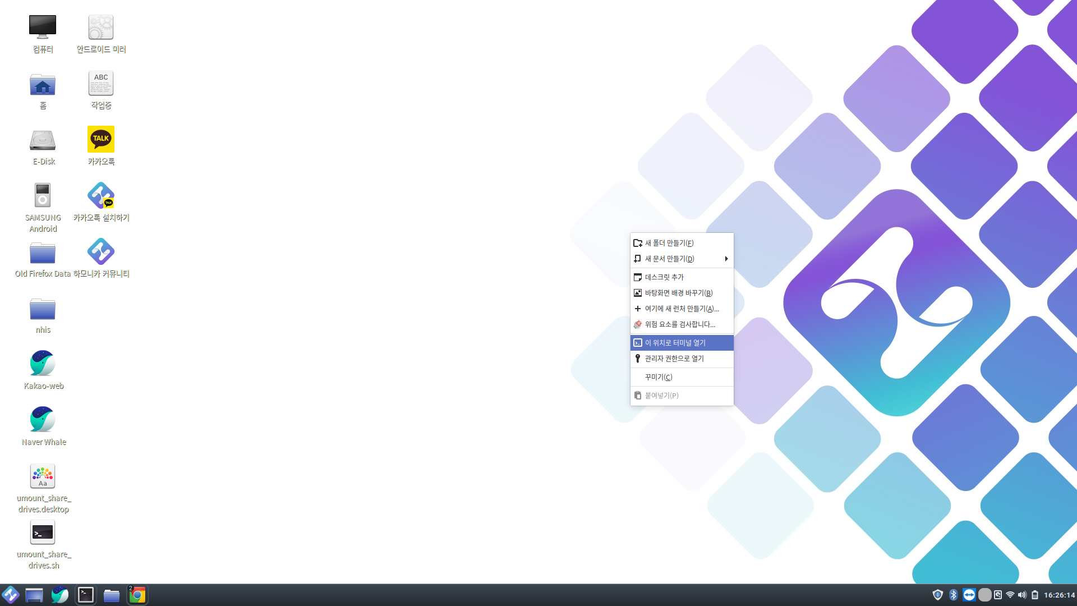Click the security shield tray icon
The image size is (1077, 606).
pos(937,595)
